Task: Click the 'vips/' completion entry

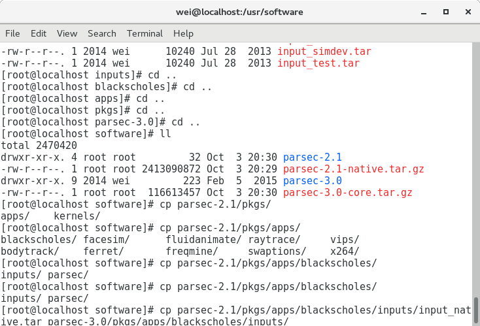Action: (345, 240)
